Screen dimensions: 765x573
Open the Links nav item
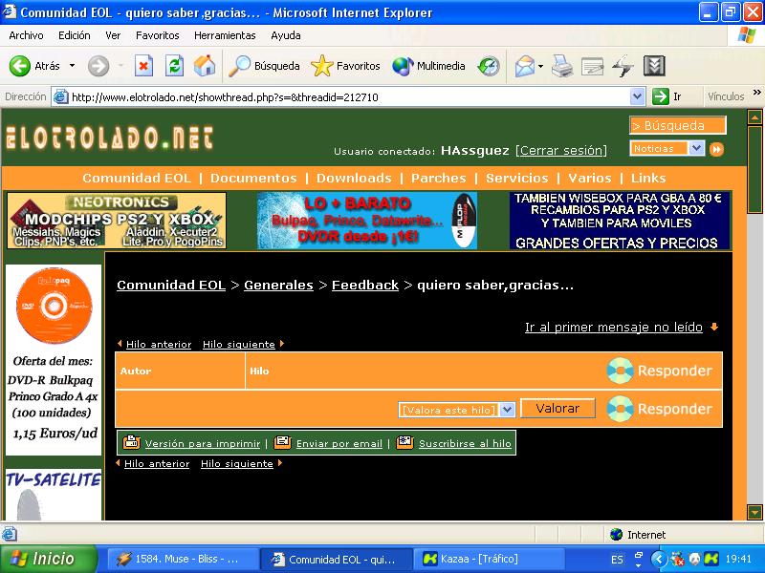tap(648, 178)
